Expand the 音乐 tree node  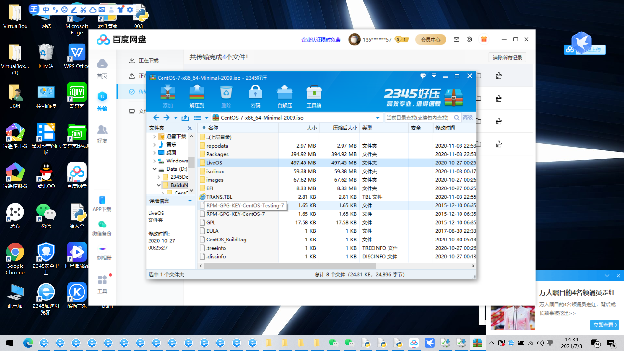tap(155, 145)
